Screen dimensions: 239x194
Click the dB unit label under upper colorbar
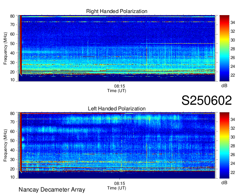point(224,86)
